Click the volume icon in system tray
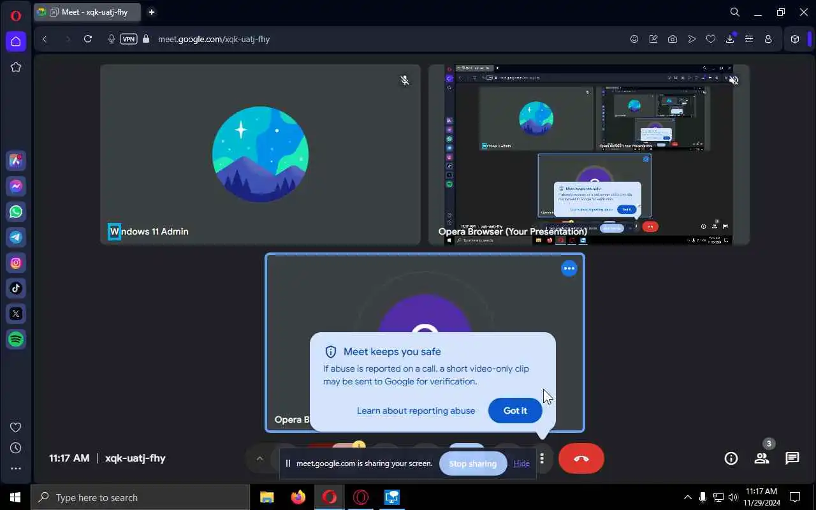The height and width of the screenshot is (510, 816). coord(732,497)
